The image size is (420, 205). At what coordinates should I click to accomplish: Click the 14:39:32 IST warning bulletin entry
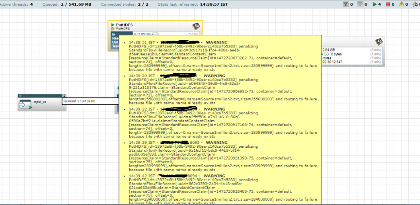click(x=223, y=123)
